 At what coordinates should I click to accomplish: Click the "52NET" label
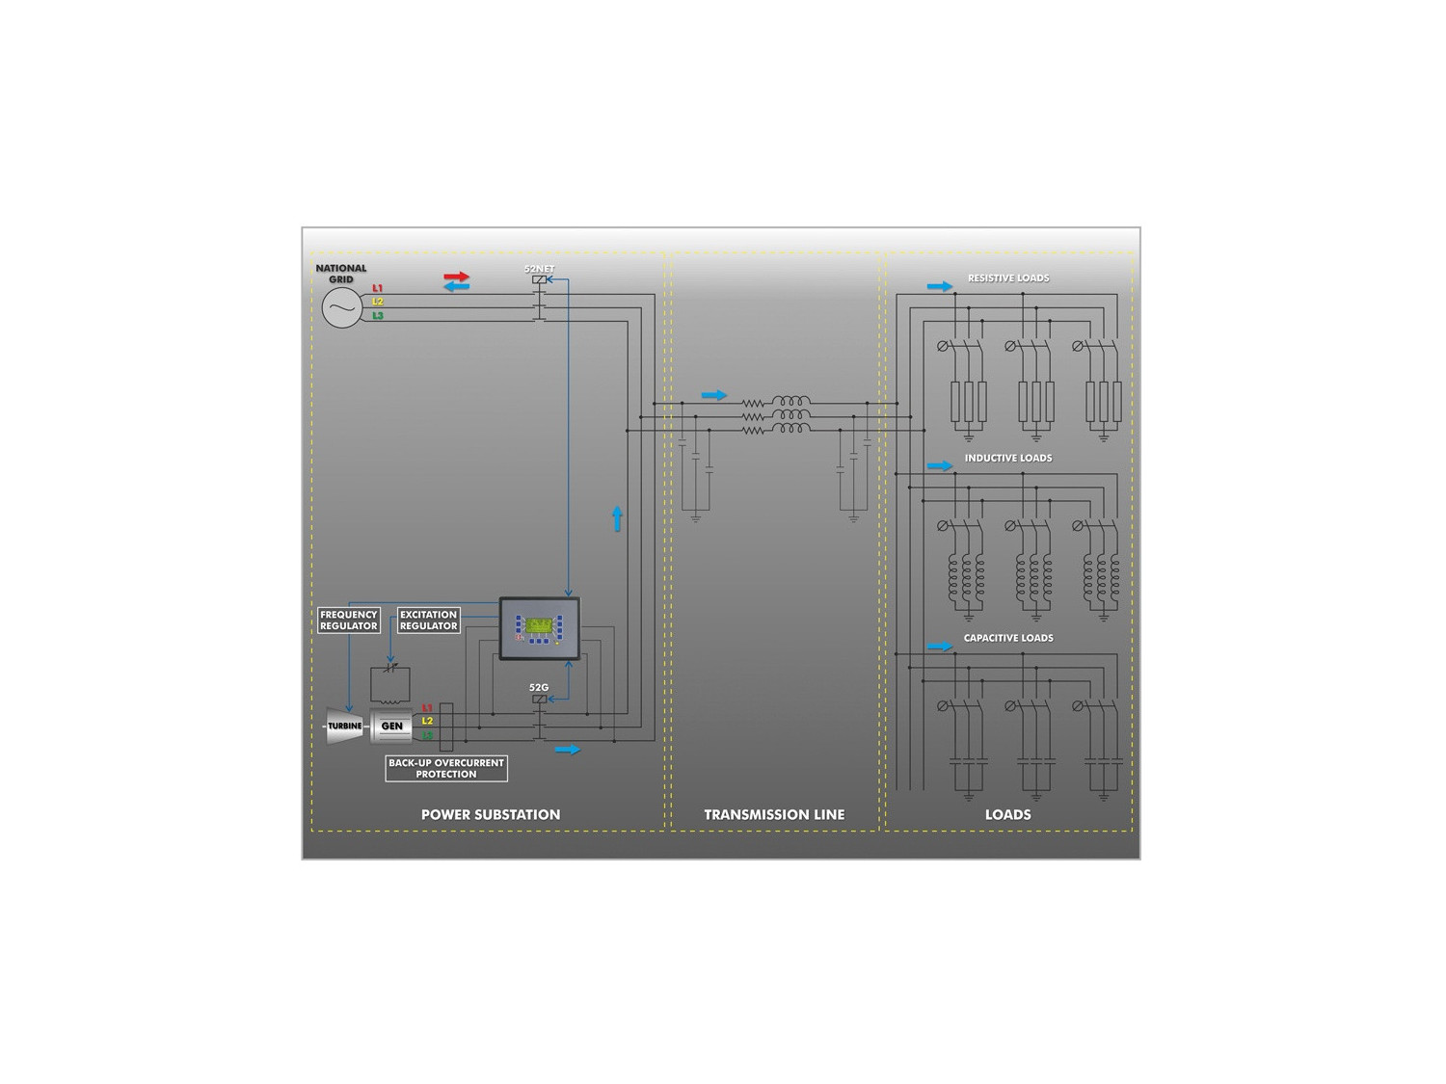[x=539, y=269]
